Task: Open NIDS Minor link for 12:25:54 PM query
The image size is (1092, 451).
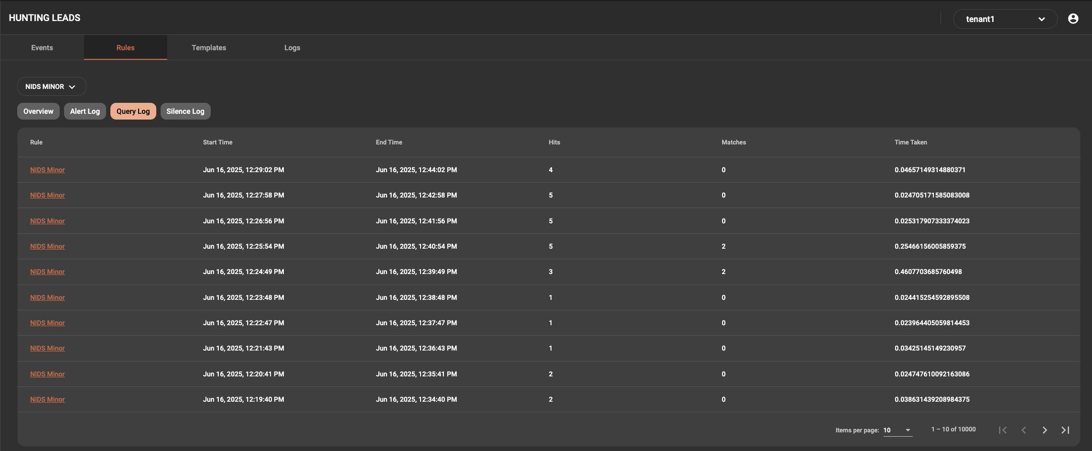Action: tap(47, 246)
